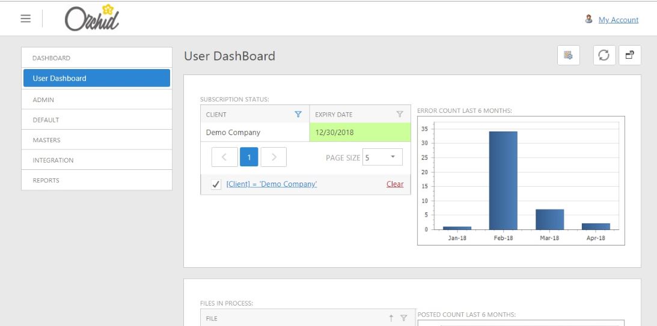This screenshot has height=326, width=657.
Task: Open the My Account link
Action: pos(619,20)
